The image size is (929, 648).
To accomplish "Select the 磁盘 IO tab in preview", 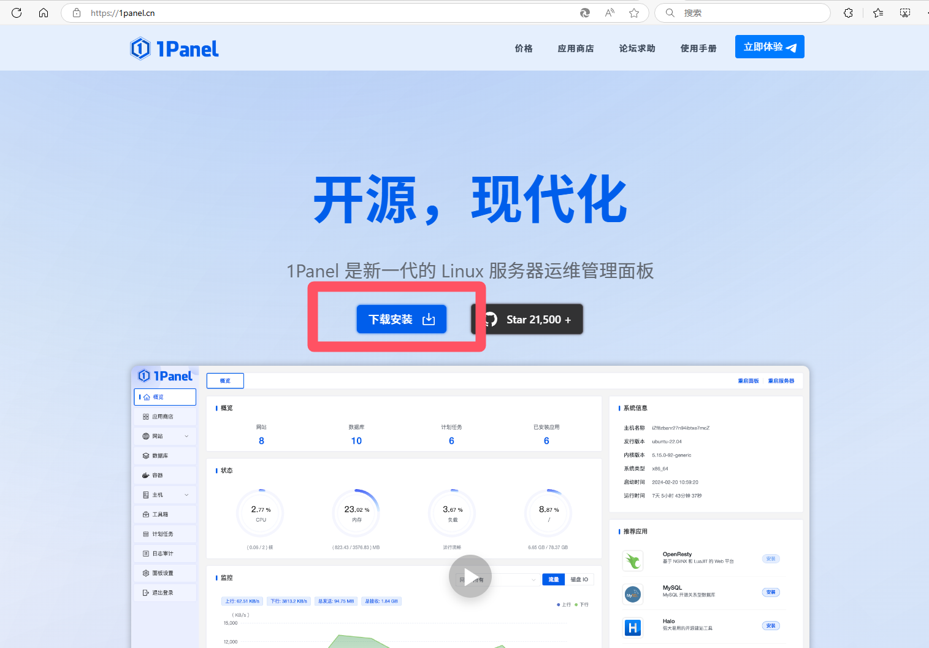I will tap(579, 579).
